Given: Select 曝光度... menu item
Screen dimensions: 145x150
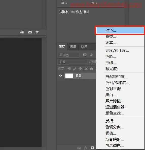Looking at the screenshot, I should (x=120, y=69).
